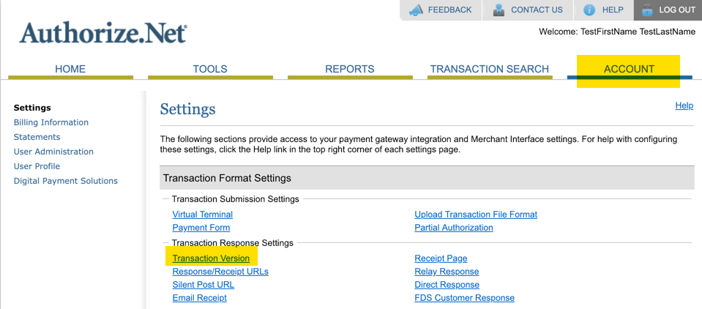The width and height of the screenshot is (702, 309).
Task: Open Statements in the sidebar
Action: [37, 137]
